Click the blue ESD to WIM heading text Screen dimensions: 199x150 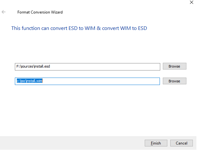79,28
